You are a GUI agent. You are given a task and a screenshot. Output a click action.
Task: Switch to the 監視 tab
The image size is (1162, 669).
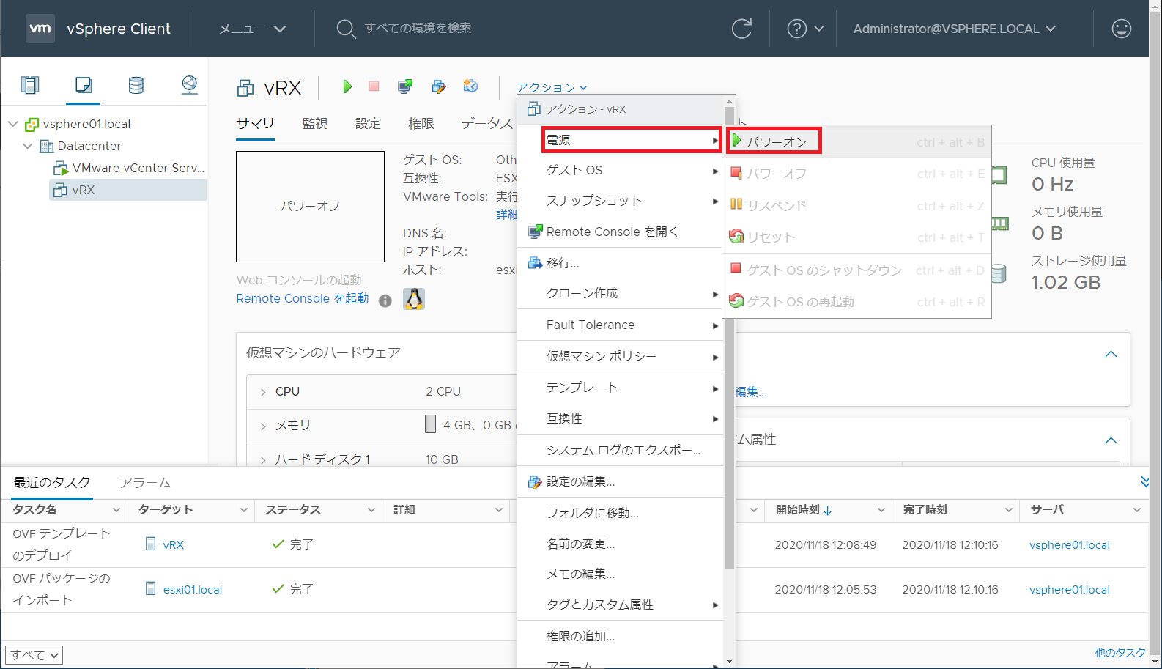315,123
